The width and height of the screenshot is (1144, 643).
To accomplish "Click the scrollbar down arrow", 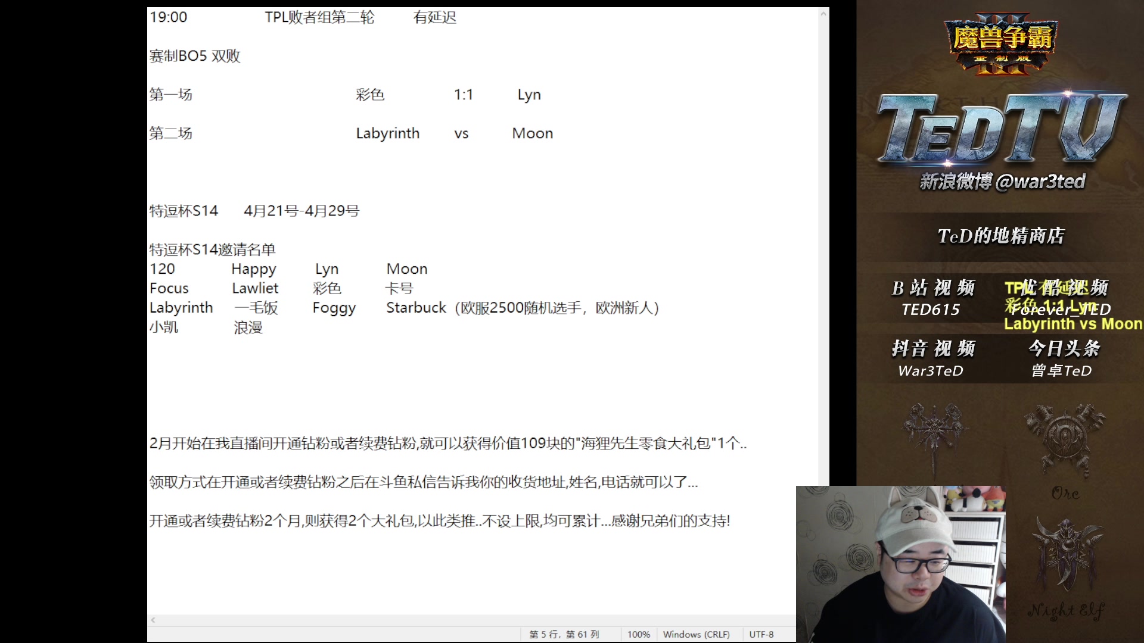I will point(824,610).
